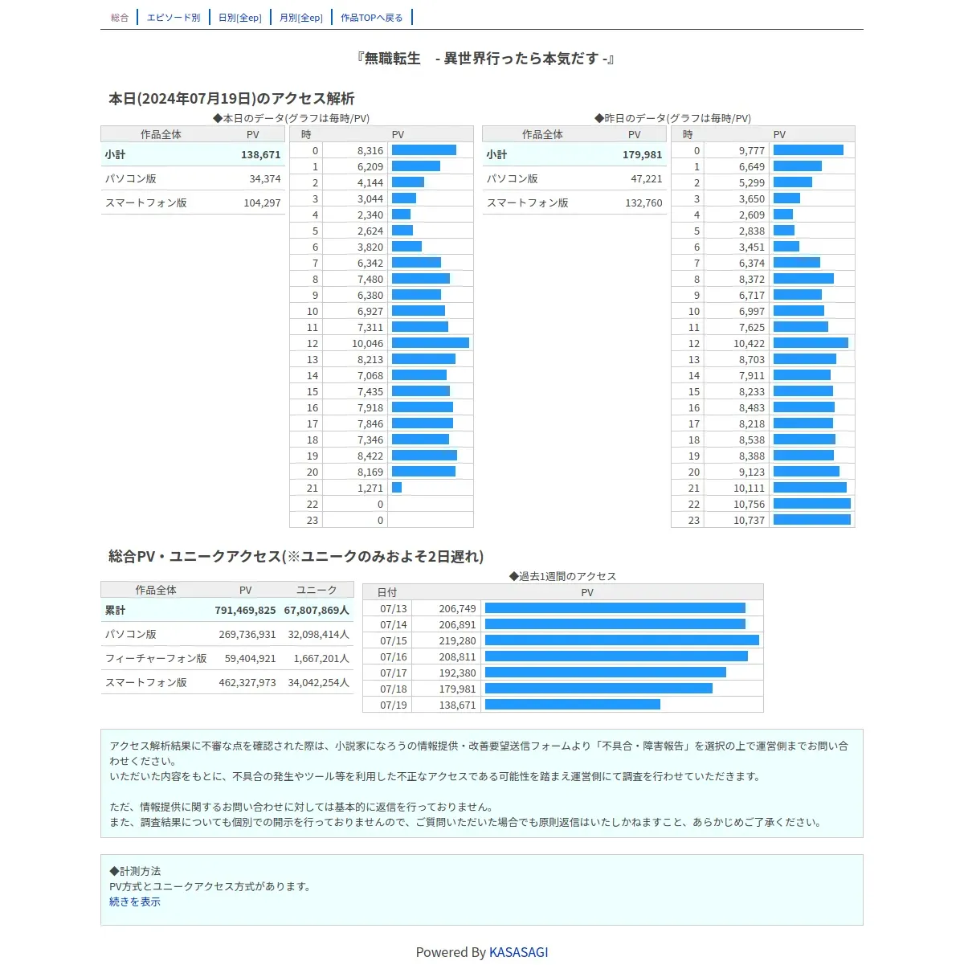Switch to エピソード別 tab
Image resolution: width=964 pixels, height=965 pixels.
click(174, 18)
